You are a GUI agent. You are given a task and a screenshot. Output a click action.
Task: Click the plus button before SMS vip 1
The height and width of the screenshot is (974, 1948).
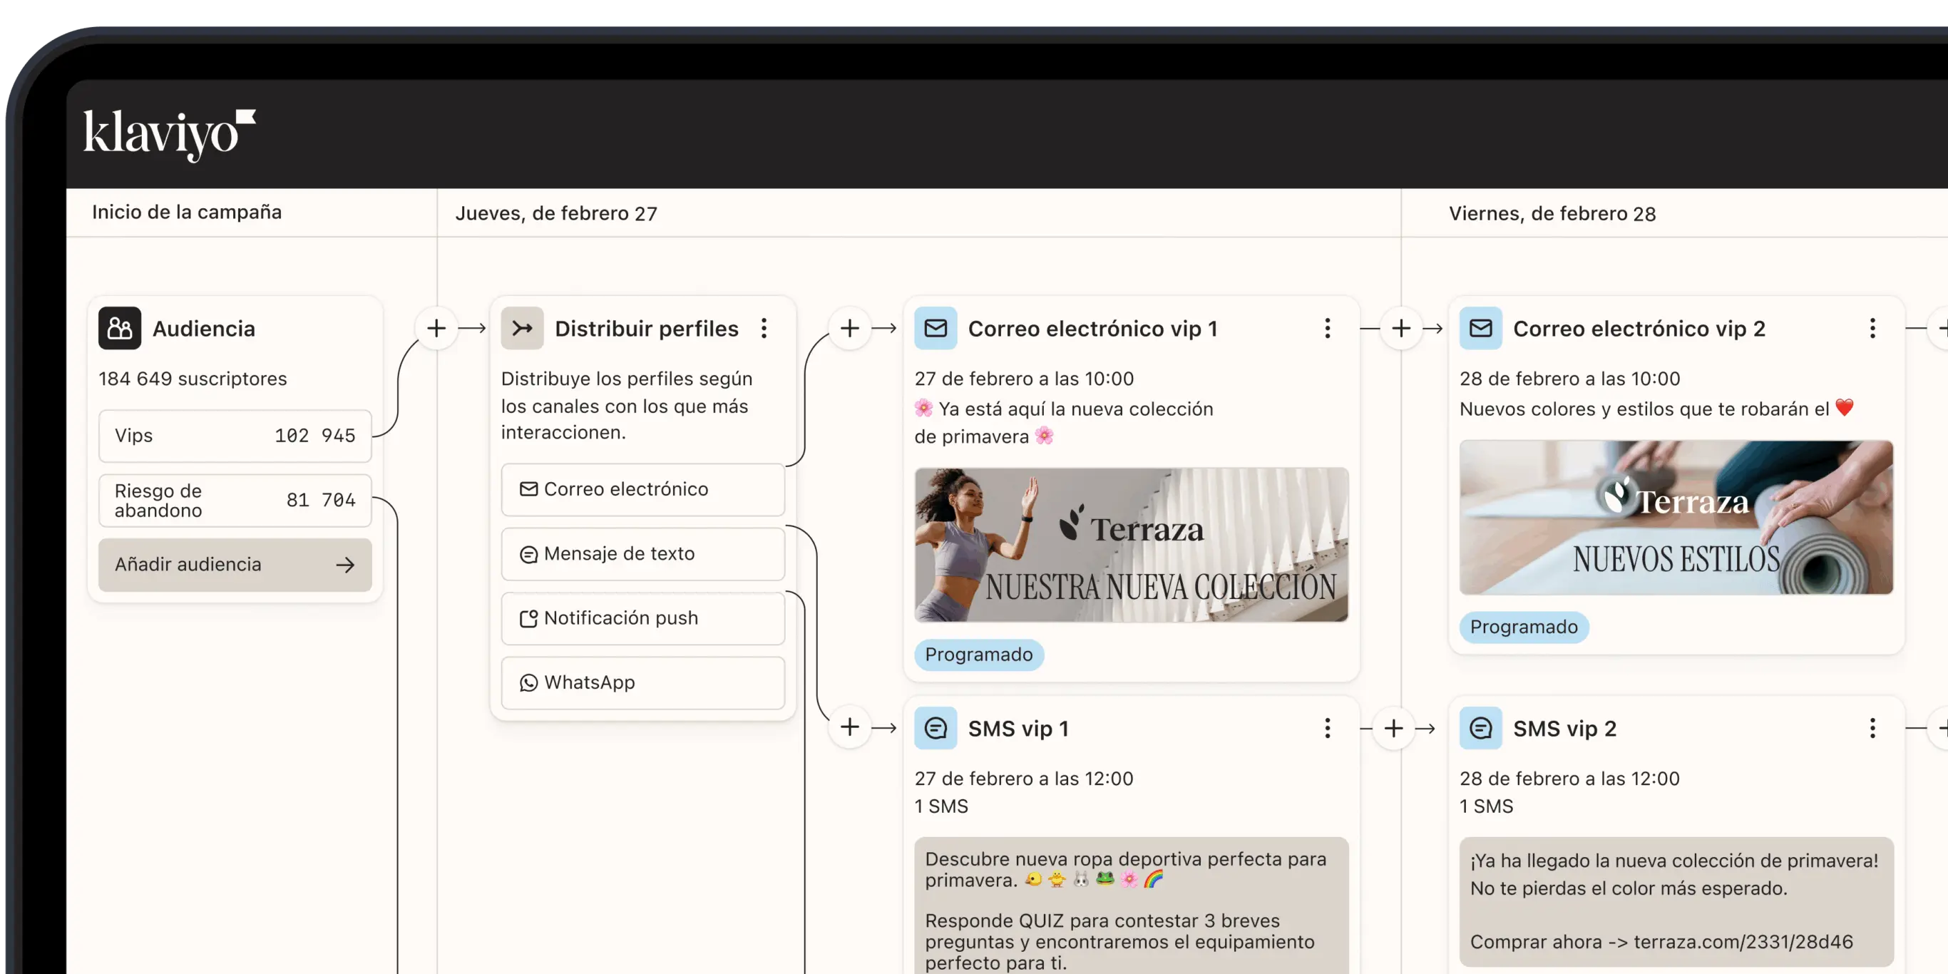pyautogui.click(x=850, y=727)
